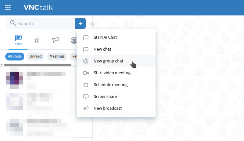244x141 pixels.
Task: Open the apps grid launcher icon
Action: [8, 8]
